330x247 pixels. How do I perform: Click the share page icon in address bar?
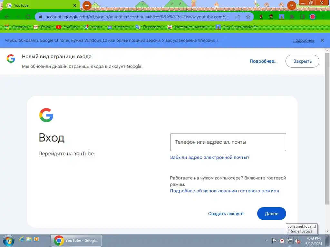[x=238, y=17]
